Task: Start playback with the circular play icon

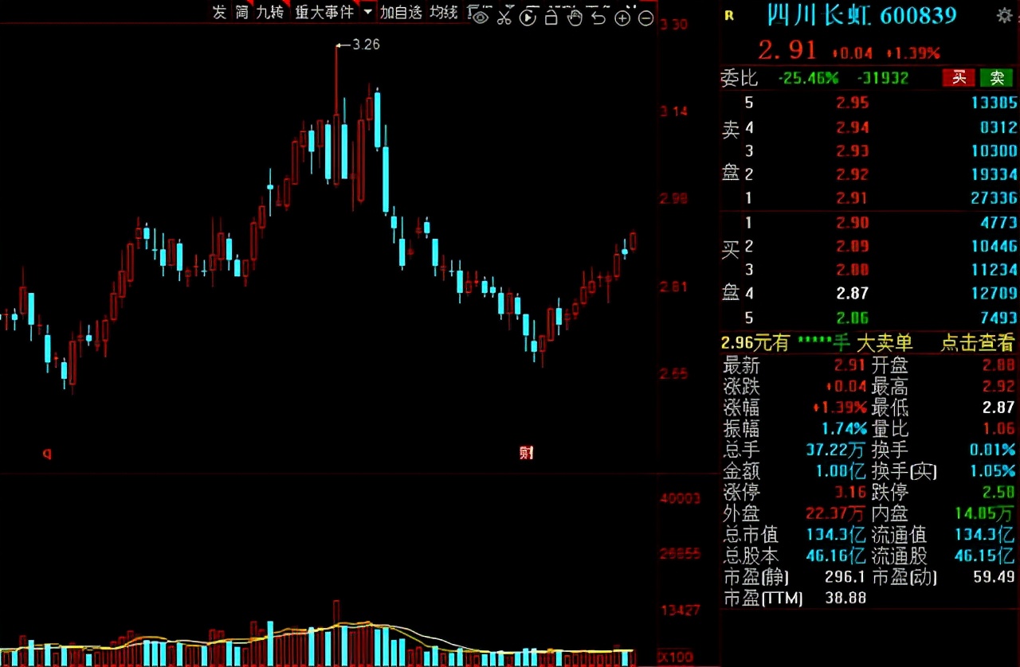Action: click(528, 16)
